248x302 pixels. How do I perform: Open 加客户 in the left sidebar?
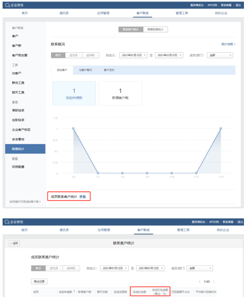pyautogui.click(x=17, y=73)
